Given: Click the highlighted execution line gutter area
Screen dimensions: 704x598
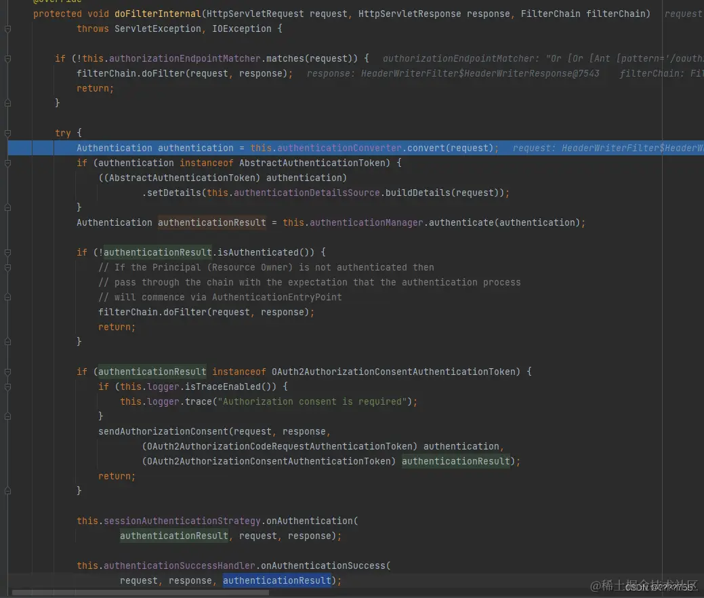Looking at the screenshot, I should click(20, 148).
